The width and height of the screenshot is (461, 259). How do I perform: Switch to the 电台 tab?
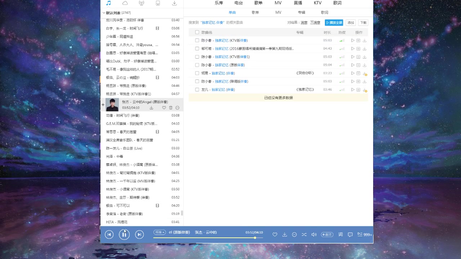[x=238, y=3]
